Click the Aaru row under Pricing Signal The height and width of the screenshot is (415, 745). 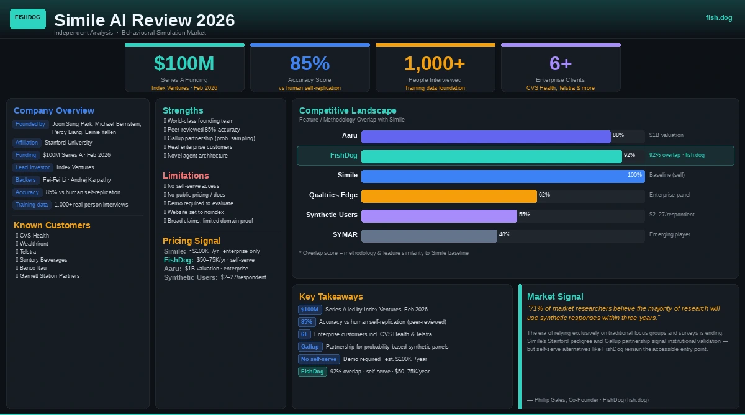click(x=206, y=269)
